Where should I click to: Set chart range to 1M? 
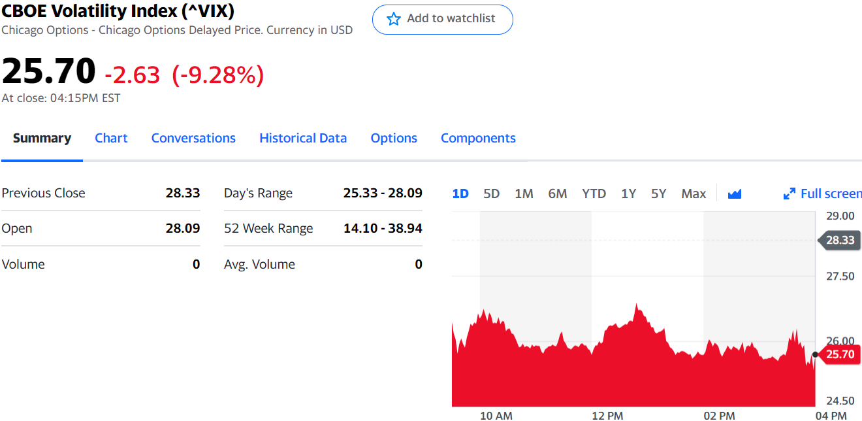tap(524, 194)
